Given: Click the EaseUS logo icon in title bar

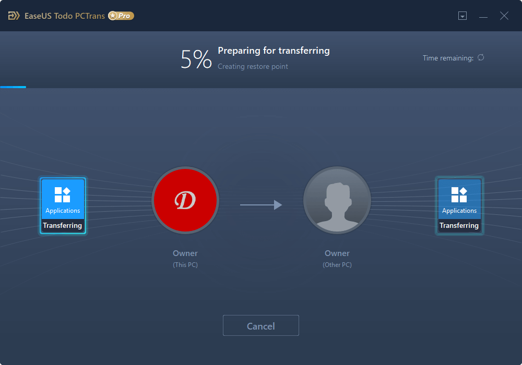Looking at the screenshot, I should coord(14,16).
